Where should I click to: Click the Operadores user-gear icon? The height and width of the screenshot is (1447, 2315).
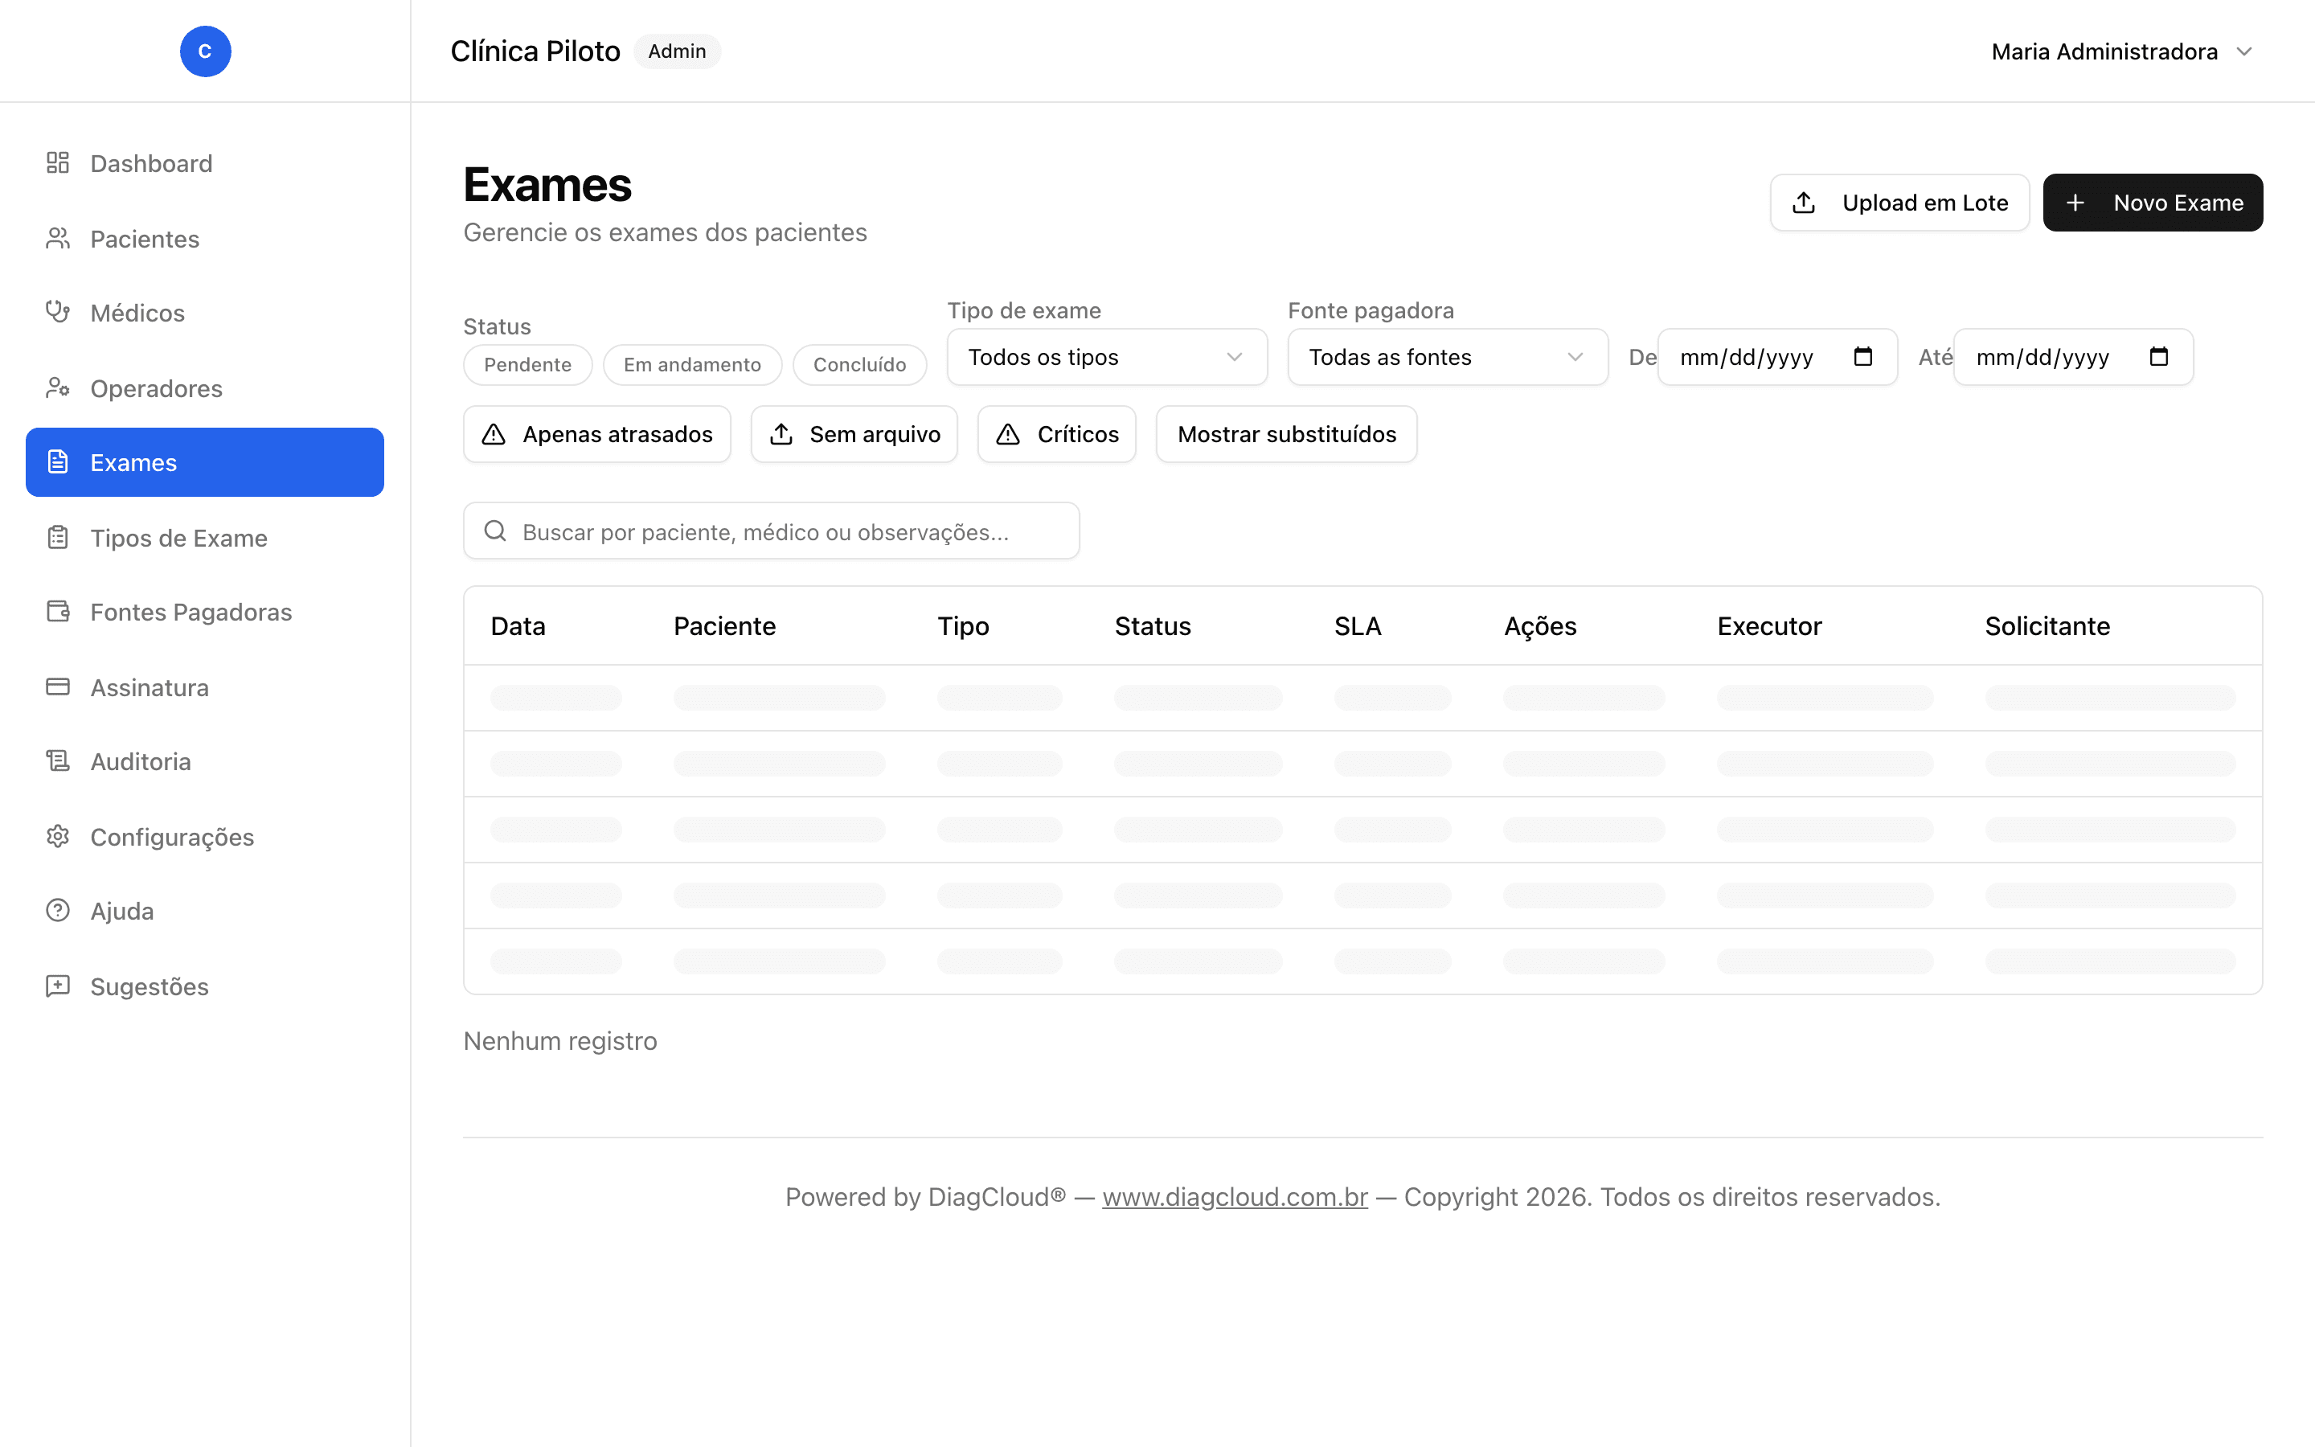(x=59, y=387)
